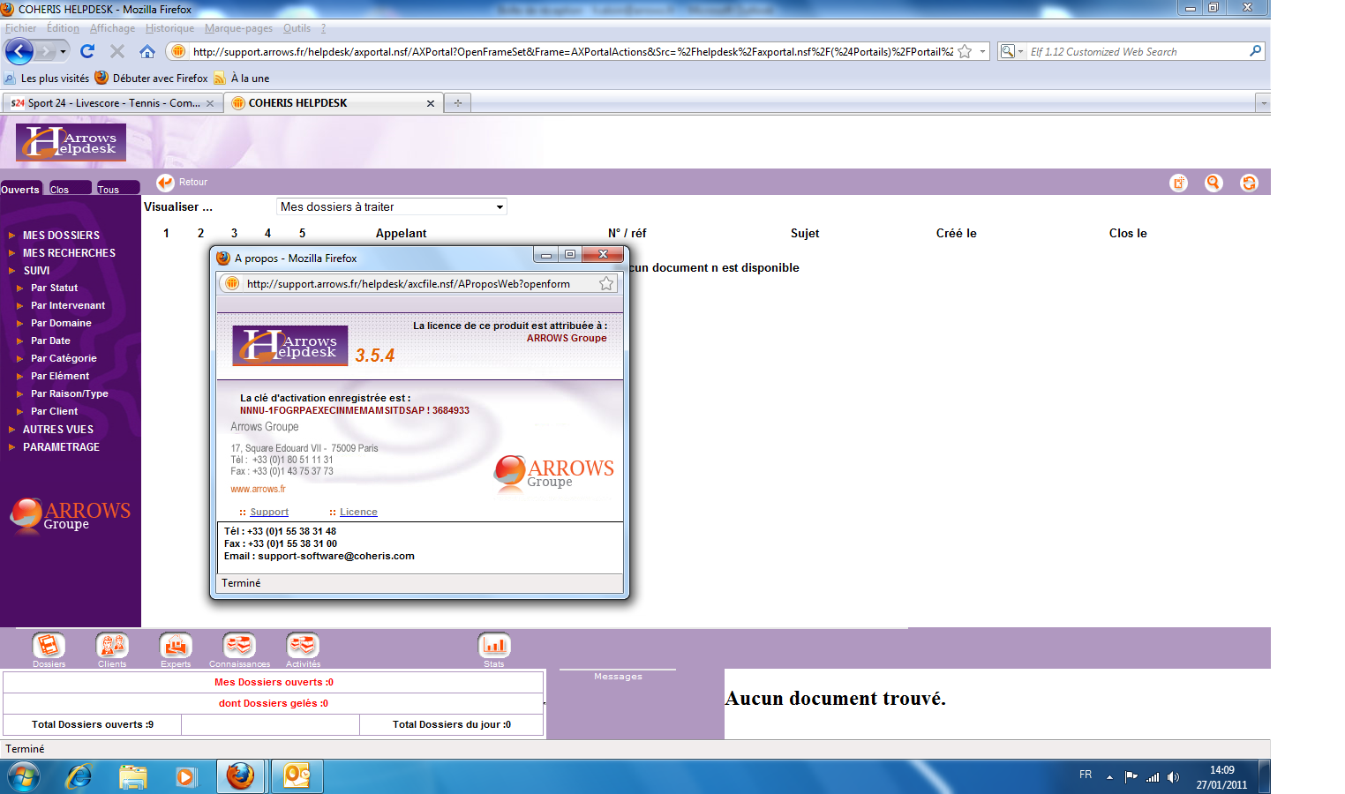Click bookmark star in main address bar
Screen dimensions: 1345x794
coord(965,51)
